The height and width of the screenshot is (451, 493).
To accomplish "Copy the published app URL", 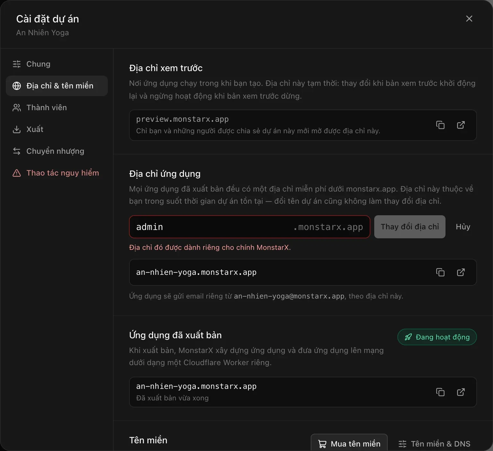I will coord(440,392).
